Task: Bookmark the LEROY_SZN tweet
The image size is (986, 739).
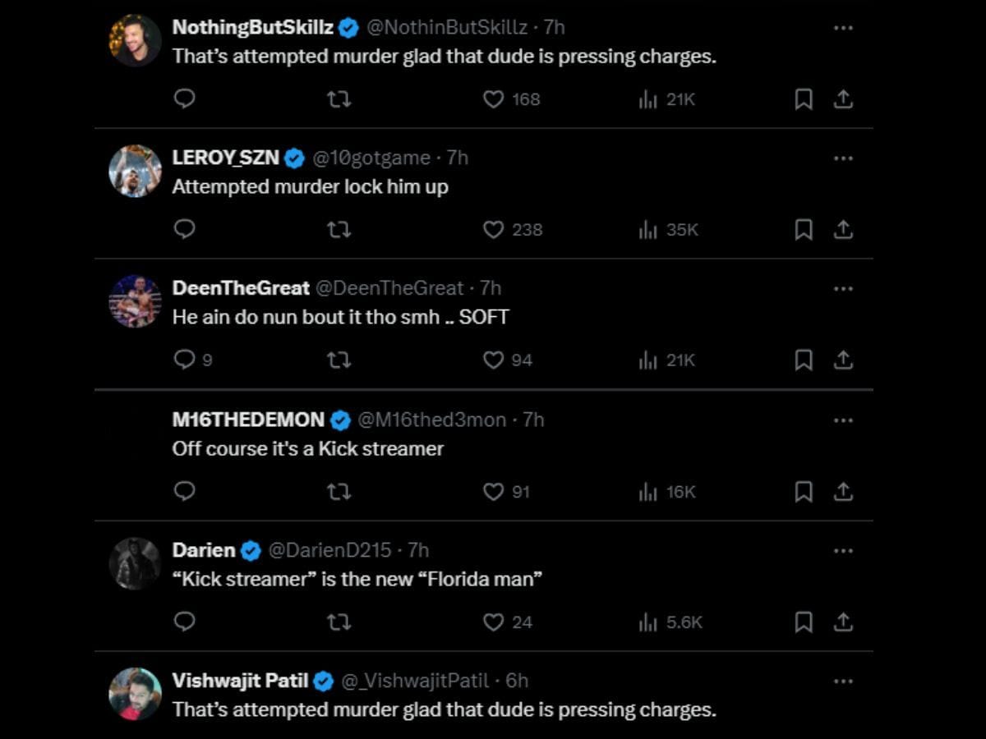Action: (x=804, y=230)
